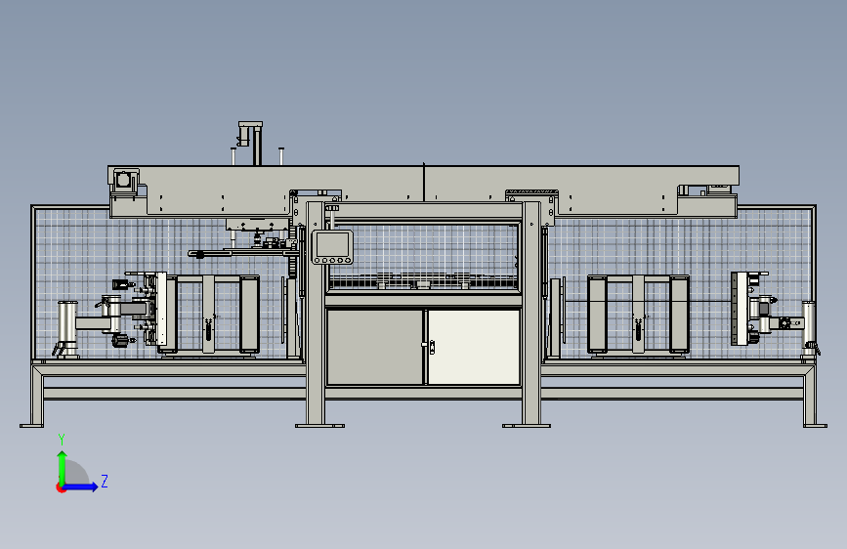Select the left reel stand inside the fence

(x=209, y=317)
